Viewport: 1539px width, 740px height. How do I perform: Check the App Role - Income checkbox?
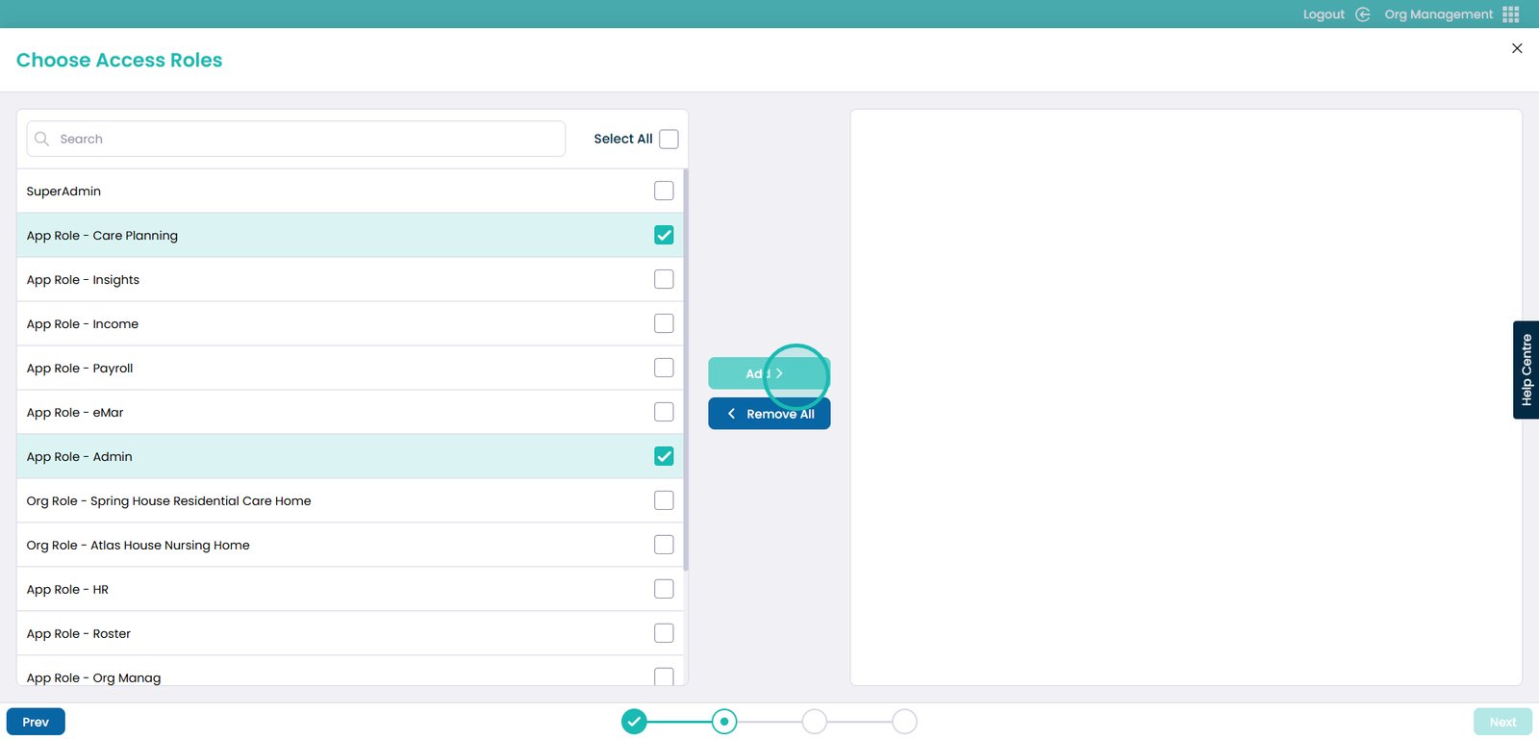[664, 323]
